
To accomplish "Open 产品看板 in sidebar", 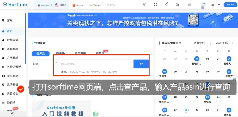I will 12,58.
